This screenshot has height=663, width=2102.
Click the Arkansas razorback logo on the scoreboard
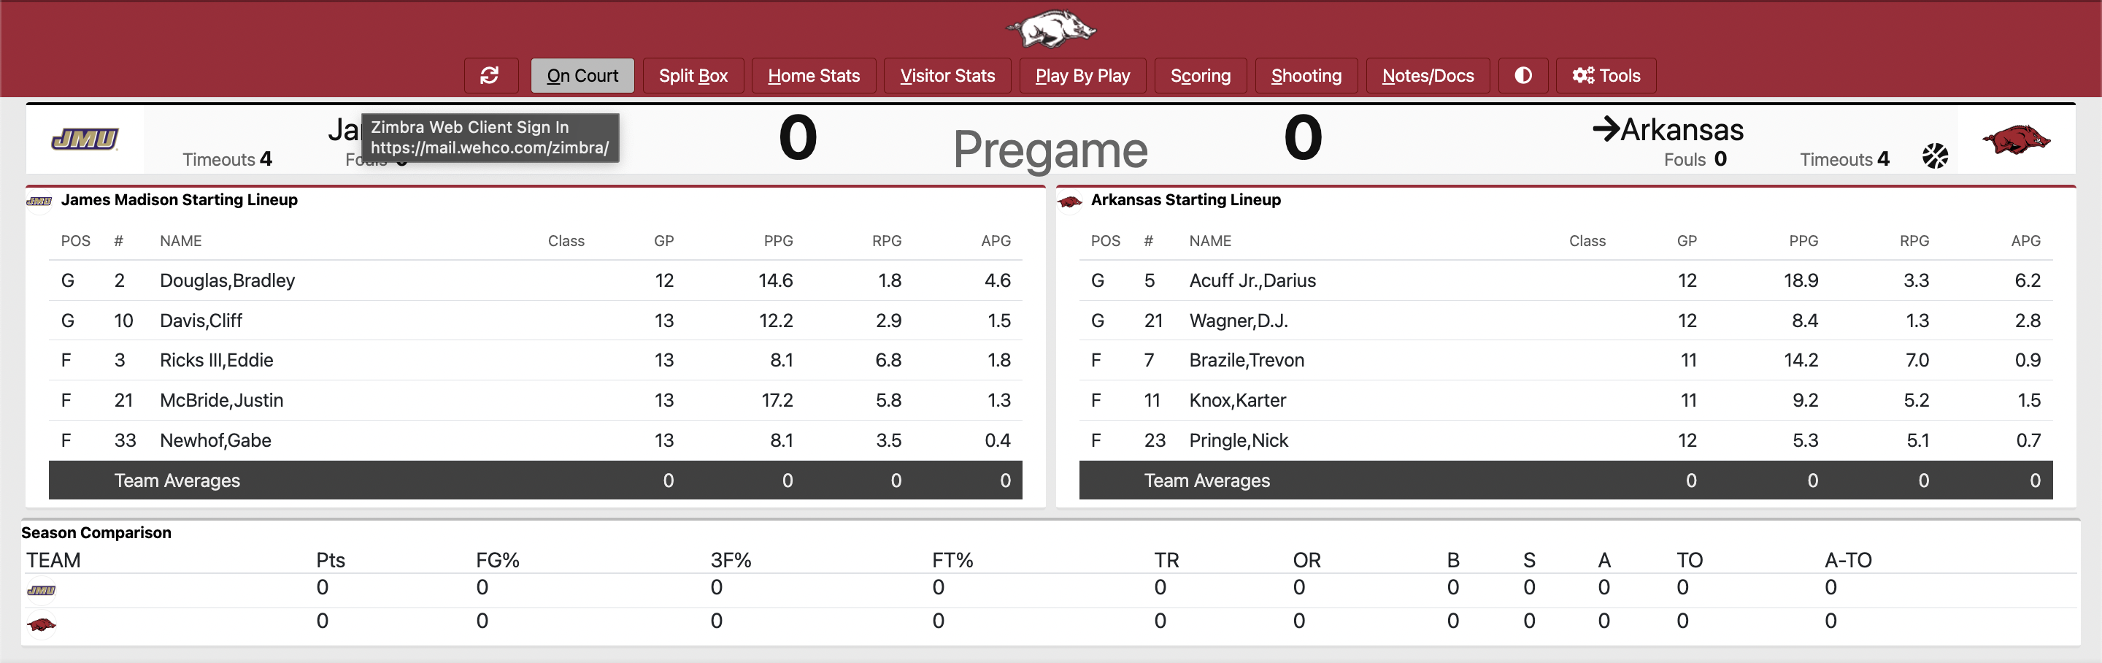point(2017,140)
